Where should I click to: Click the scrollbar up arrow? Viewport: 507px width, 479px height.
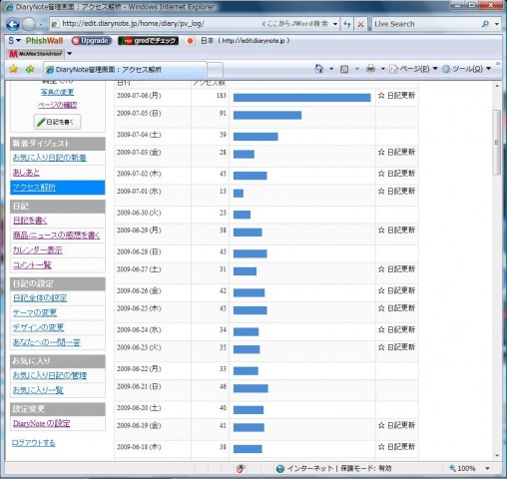(x=497, y=86)
